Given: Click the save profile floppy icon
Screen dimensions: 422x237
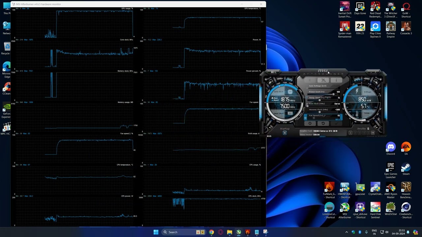Looking at the screenshot, I should point(373,133).
